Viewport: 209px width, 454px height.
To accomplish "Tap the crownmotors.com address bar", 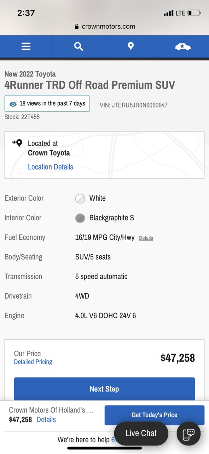I will click(x=105, y=27).
